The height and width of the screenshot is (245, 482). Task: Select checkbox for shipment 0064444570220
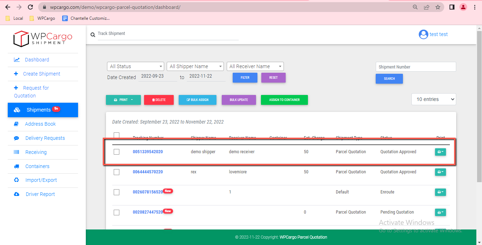tap(117, 172)
